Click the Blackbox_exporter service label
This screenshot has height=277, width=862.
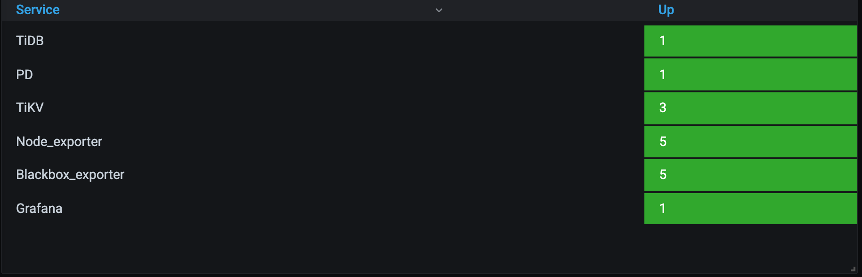pos(70,175)
